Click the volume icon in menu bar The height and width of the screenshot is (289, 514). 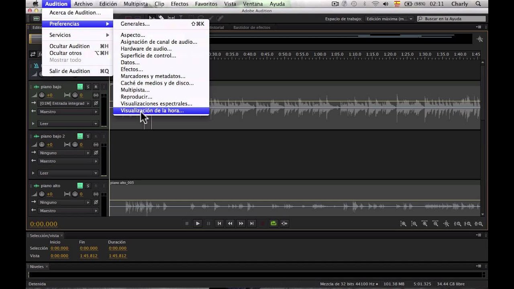[386, 4]
